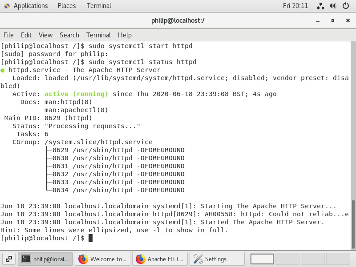Switch to Welcome to Firefox window

click(102, 259)
